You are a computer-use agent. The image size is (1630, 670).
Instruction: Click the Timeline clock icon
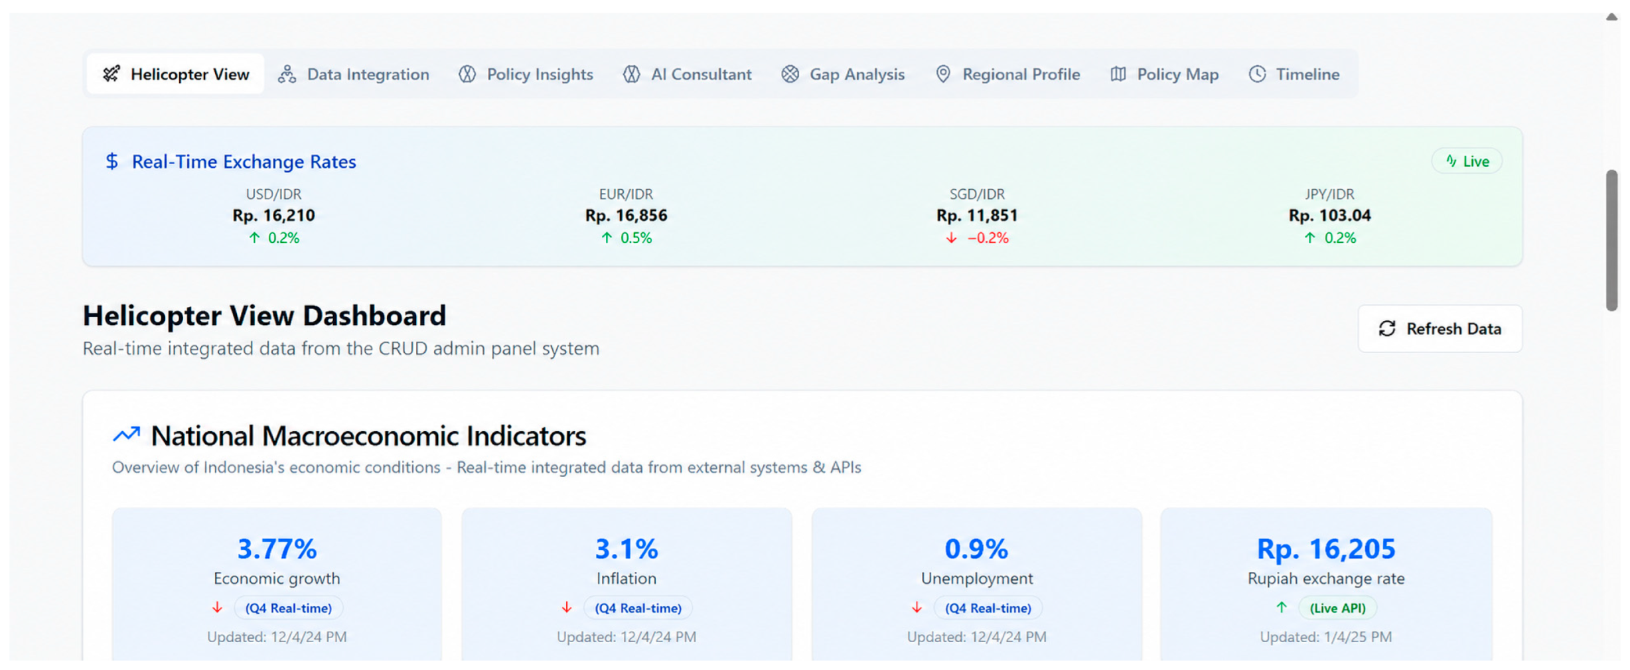[1257, 74]
